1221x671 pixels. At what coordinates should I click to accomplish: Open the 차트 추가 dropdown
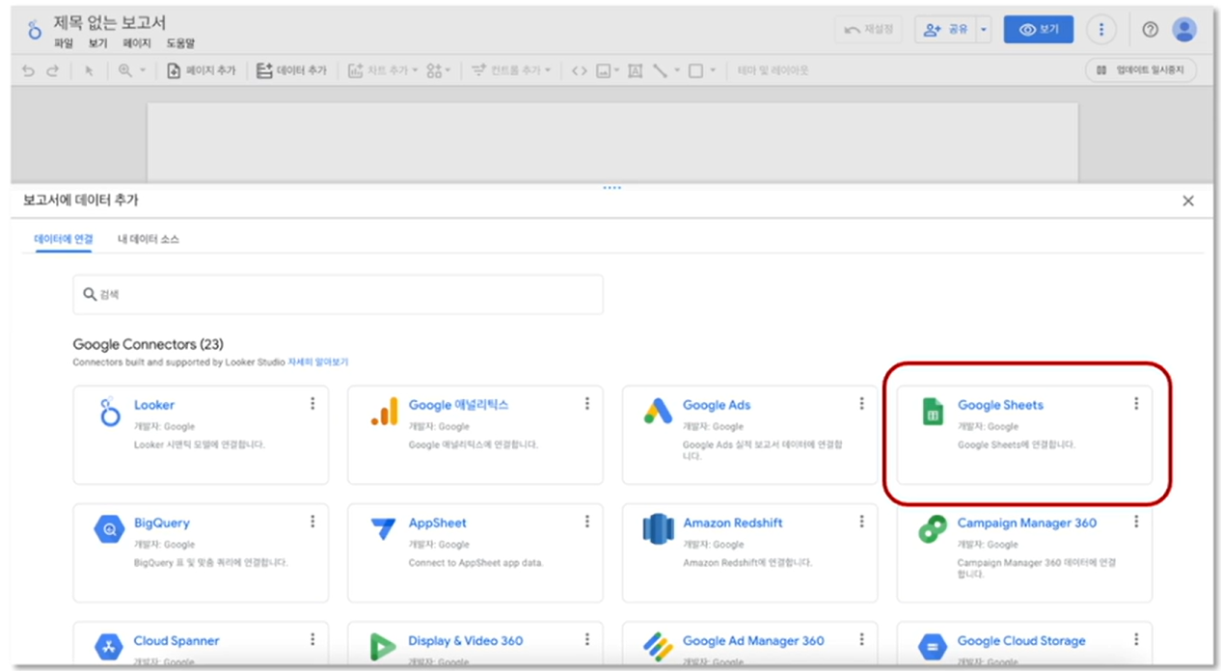(383, 70)
